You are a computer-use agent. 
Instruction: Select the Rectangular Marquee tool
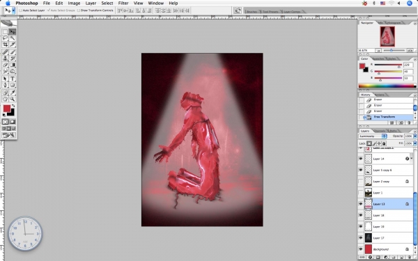pos(5,32)
